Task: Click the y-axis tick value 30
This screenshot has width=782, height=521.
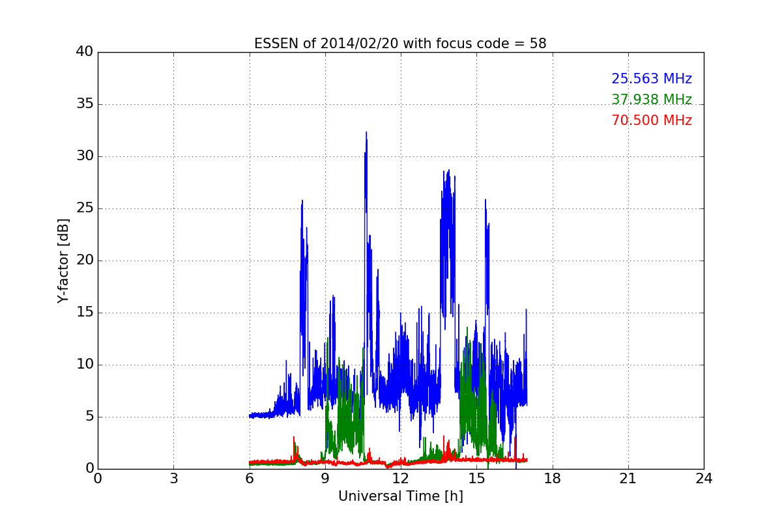Action: 85,156
